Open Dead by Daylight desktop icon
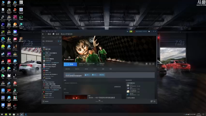206x116 pixels. tap(9, 84)
